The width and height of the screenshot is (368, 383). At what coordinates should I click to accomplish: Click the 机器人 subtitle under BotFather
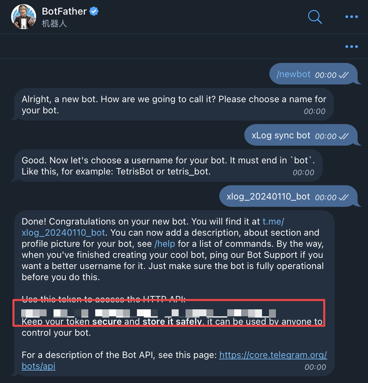pos(54,24)
